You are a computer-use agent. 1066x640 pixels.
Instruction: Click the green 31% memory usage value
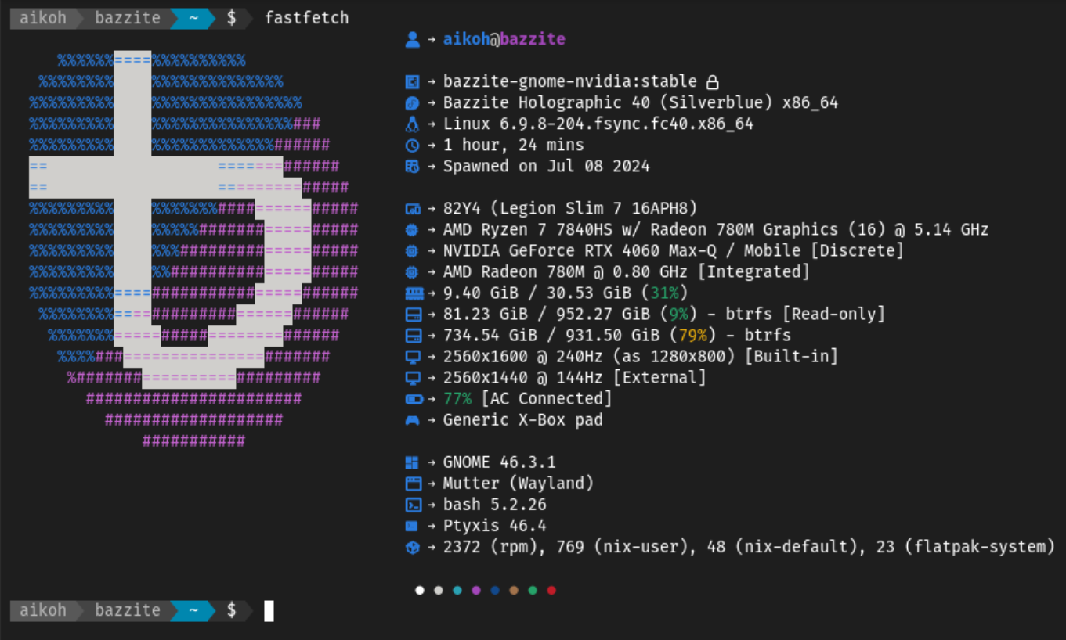[664, 293]
